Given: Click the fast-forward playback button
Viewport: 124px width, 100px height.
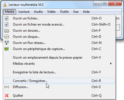Looking at the screenshot, I should [x=118, y=19].
